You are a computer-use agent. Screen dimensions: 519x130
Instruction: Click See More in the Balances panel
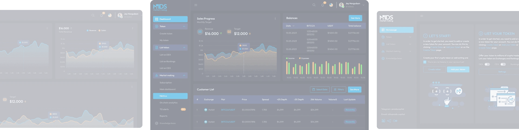coord(355,18)
